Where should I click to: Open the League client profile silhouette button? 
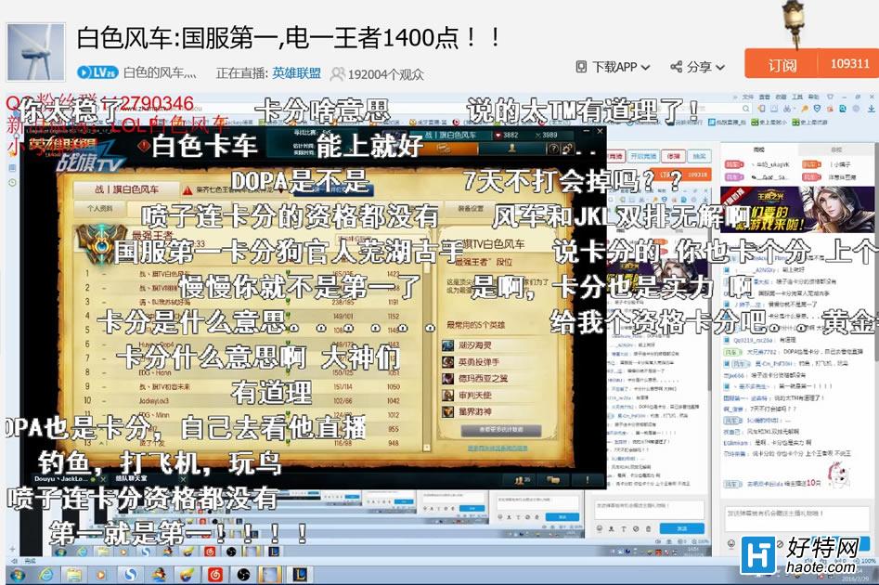[x=511, y=149]
